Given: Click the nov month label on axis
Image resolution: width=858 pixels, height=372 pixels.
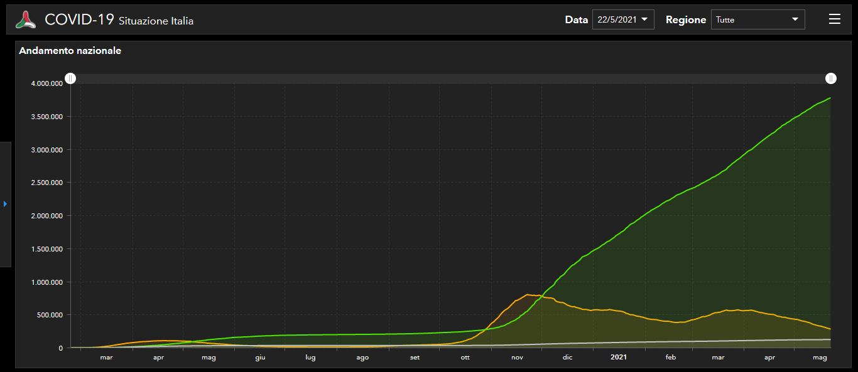Looking at the screenshot, I should (x=517, y=358).
